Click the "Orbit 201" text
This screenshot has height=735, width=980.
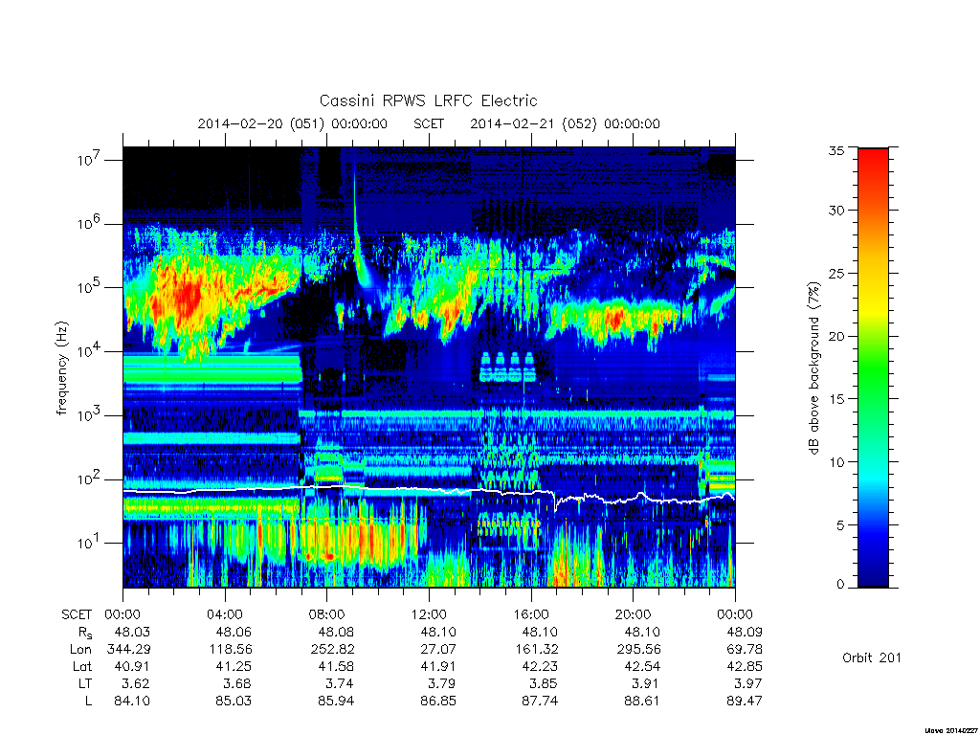(x=872, y=657)
